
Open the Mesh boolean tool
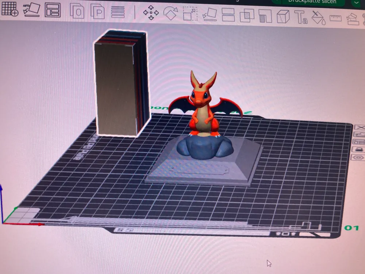point(247,15)
